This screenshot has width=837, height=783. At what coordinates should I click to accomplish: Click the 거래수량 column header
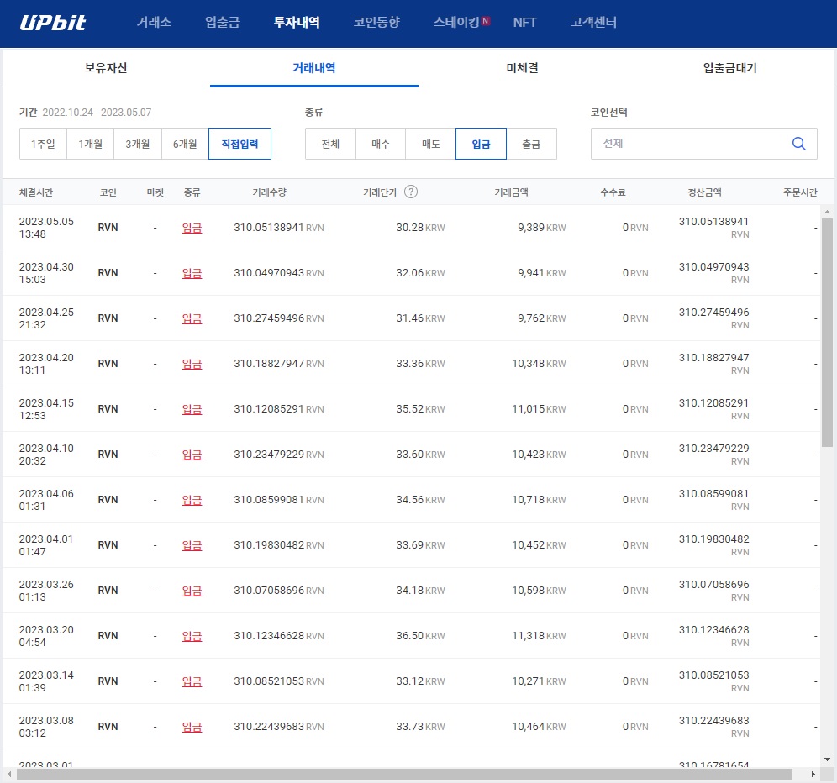[269, 192]
